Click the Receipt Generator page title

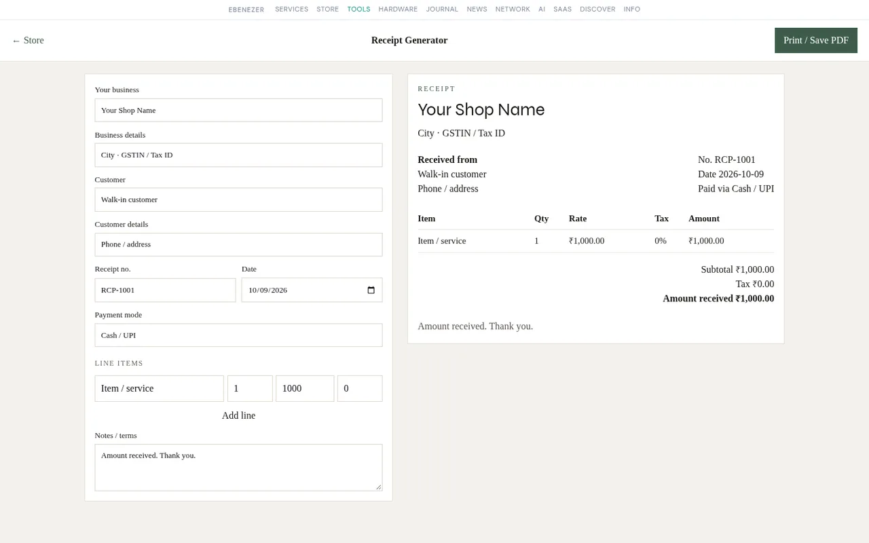409,41
